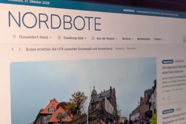Screen dimensions: 186x124
Task: Show the next ticker headline
Action: 20,49
